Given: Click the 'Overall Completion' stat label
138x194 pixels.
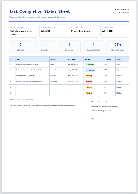Looking at the screenshot, I should coord(118,50).
